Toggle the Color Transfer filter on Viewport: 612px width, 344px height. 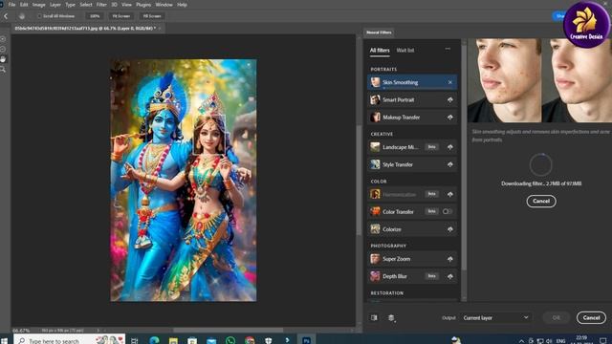pos(448,211)
